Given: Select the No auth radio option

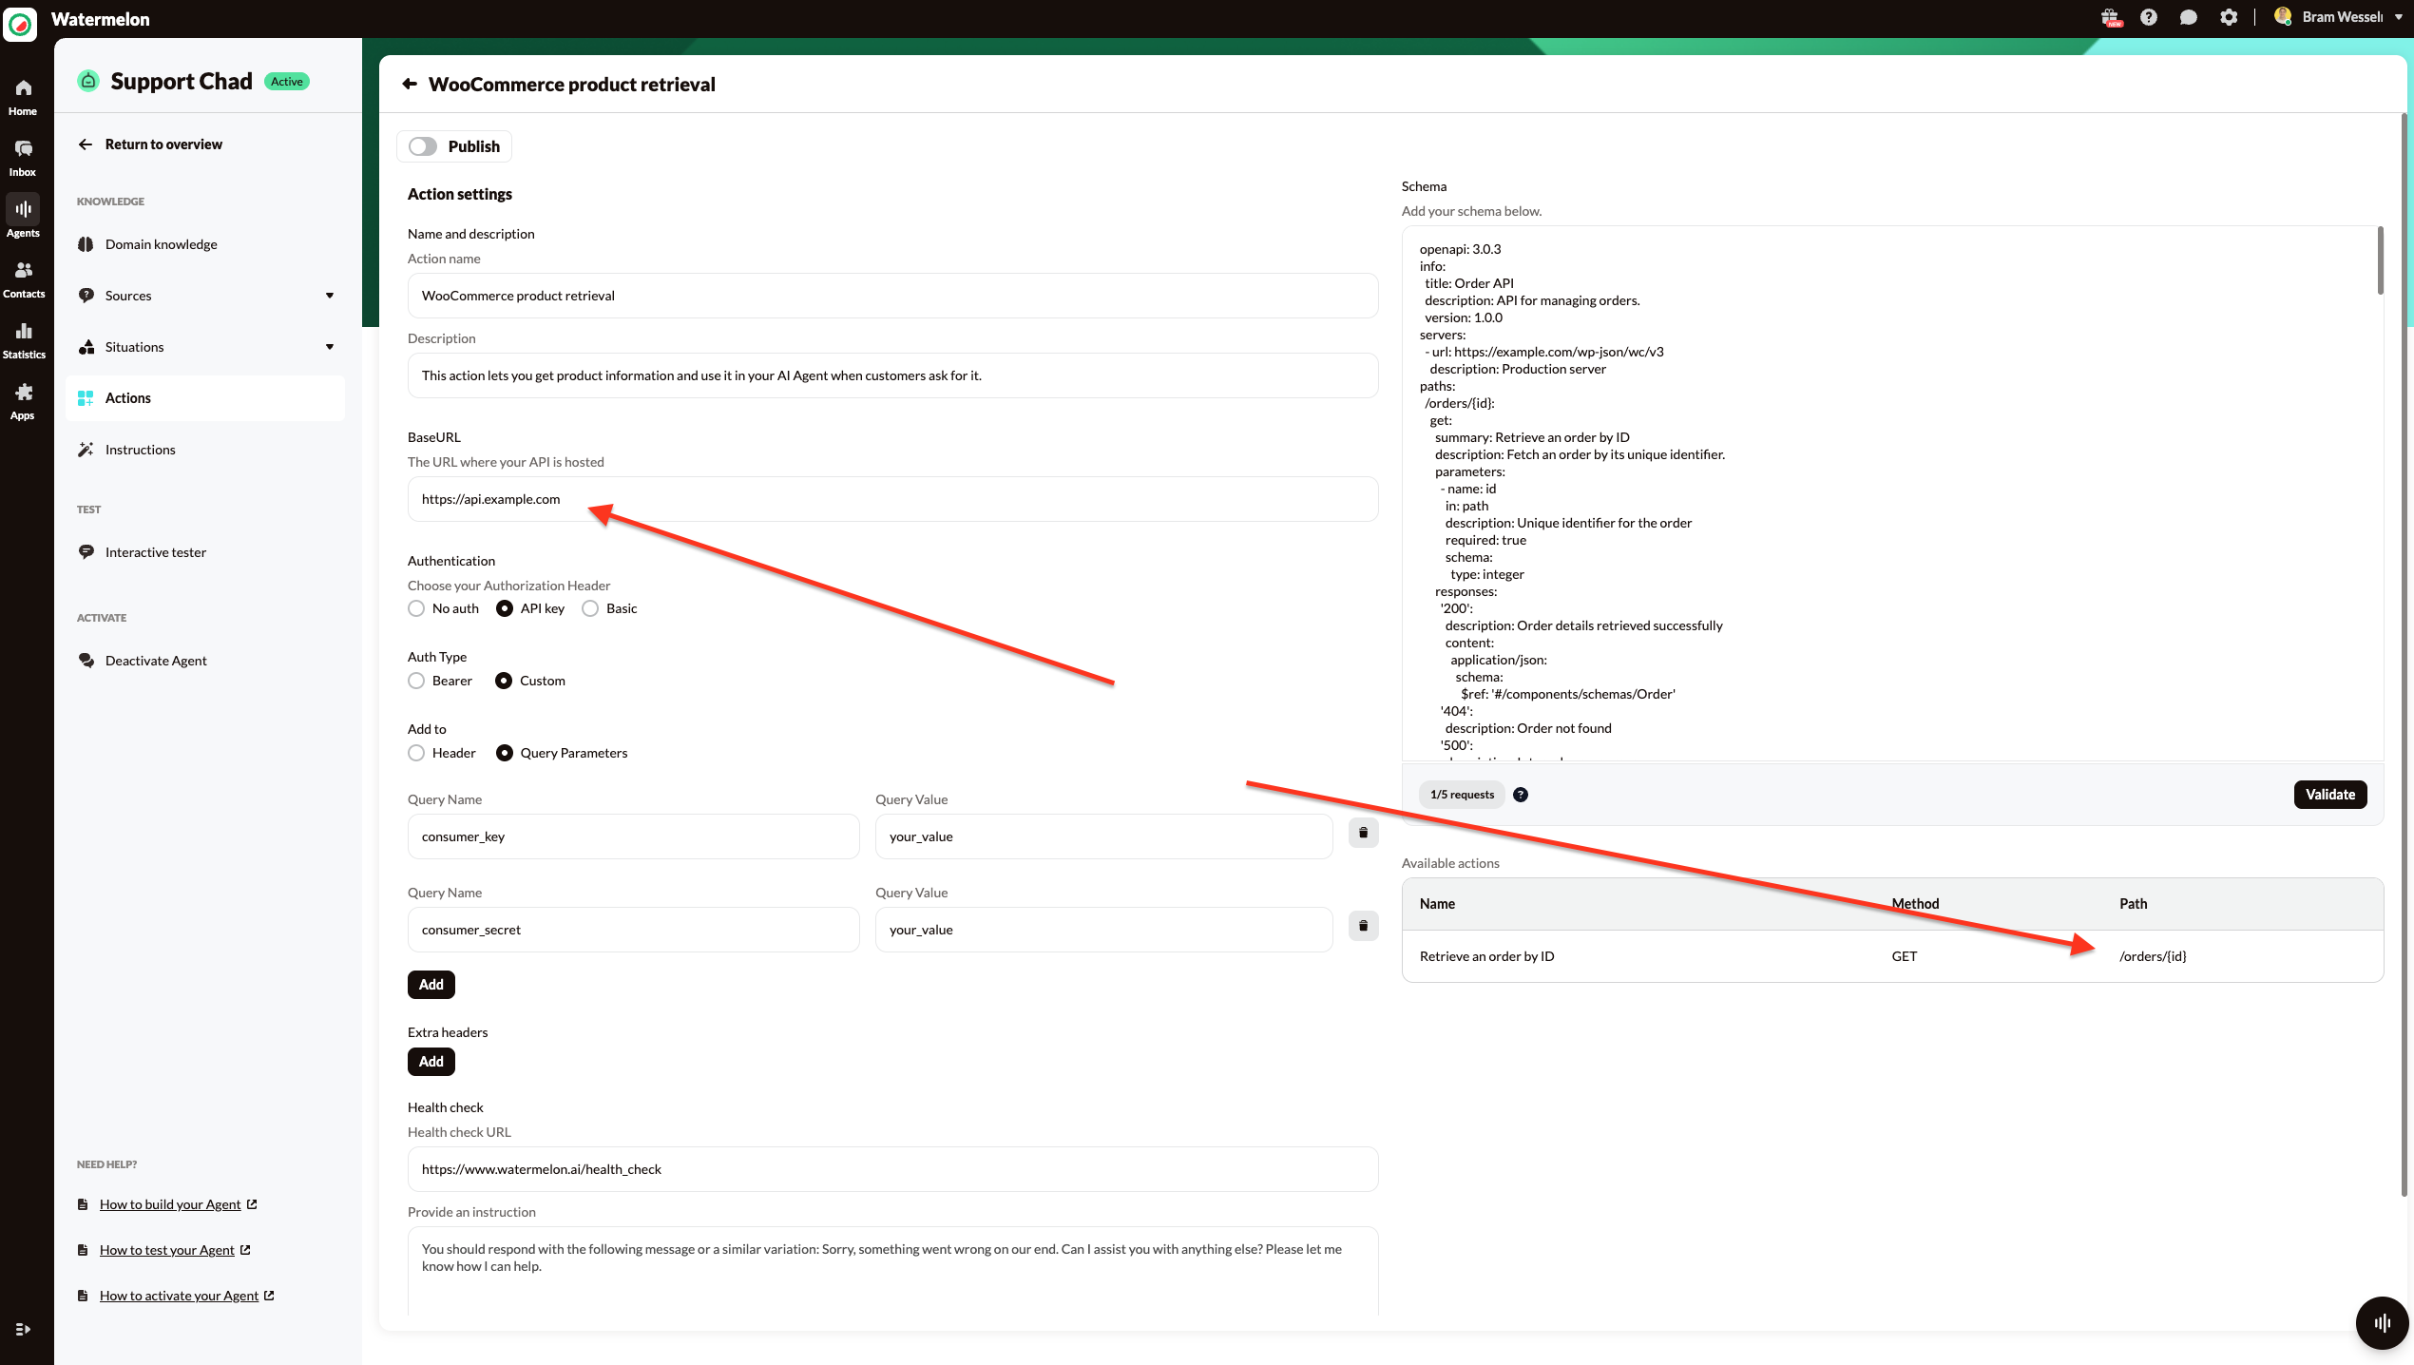Looking at the screenshot, I should 416,608.
